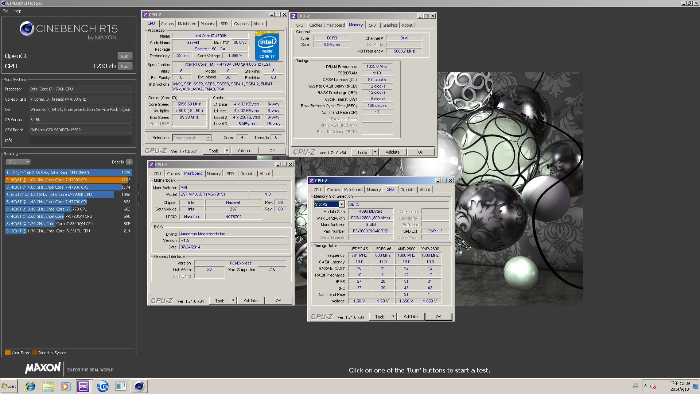
Task: Click OK in the SPD window
Action: point(438,317)
